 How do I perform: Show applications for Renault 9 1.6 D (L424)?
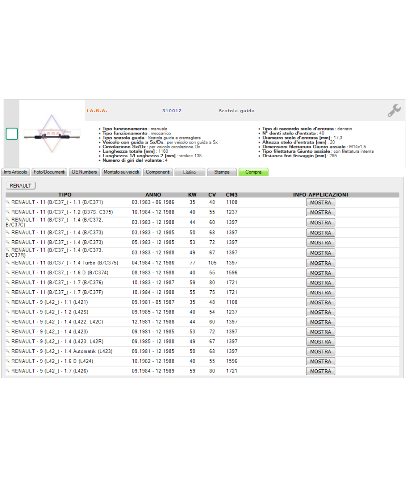320,362
